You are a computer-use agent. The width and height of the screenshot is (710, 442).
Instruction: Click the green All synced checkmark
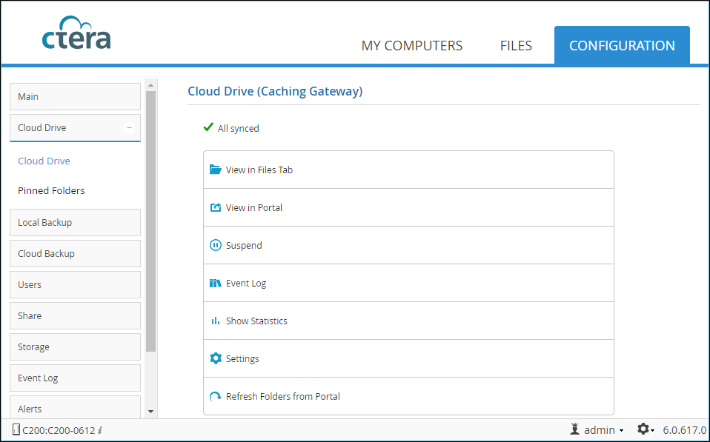208,127
